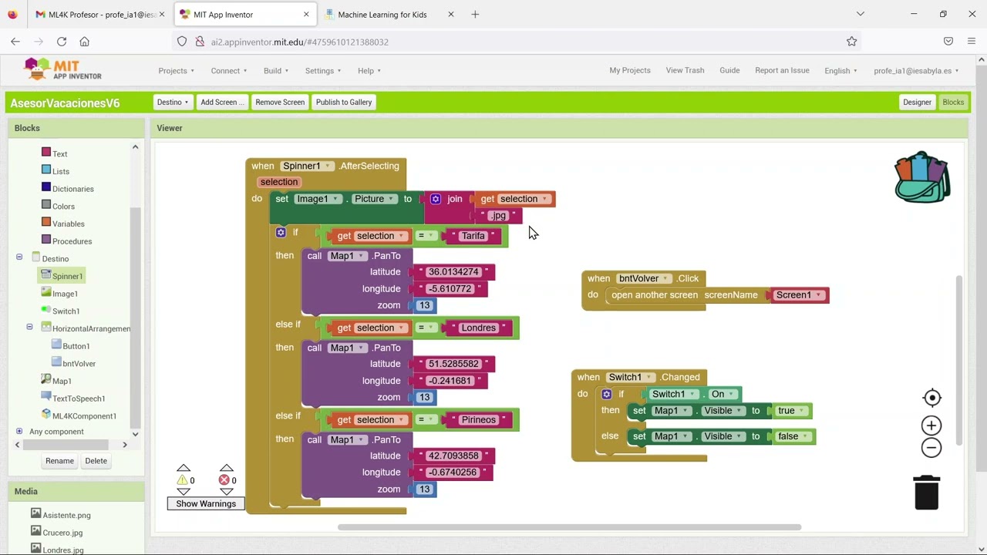
Task: Go back with browser back arrow
Action: (x=15, y=42)
